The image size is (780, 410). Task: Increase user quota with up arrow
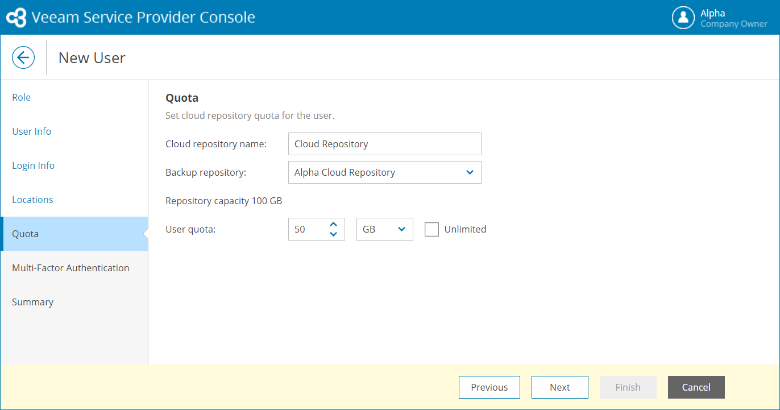pos(334,224)
